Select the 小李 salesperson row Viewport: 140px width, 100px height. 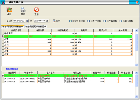(x=67, y=39)
